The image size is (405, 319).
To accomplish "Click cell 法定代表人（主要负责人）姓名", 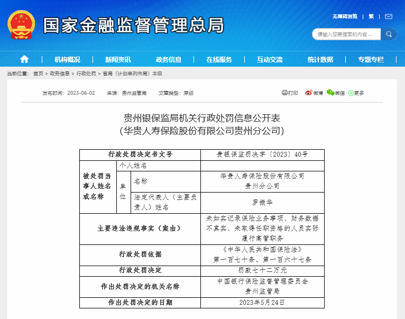I will [165, 203].
